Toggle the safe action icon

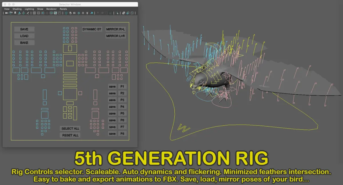[x=55, y=13]
